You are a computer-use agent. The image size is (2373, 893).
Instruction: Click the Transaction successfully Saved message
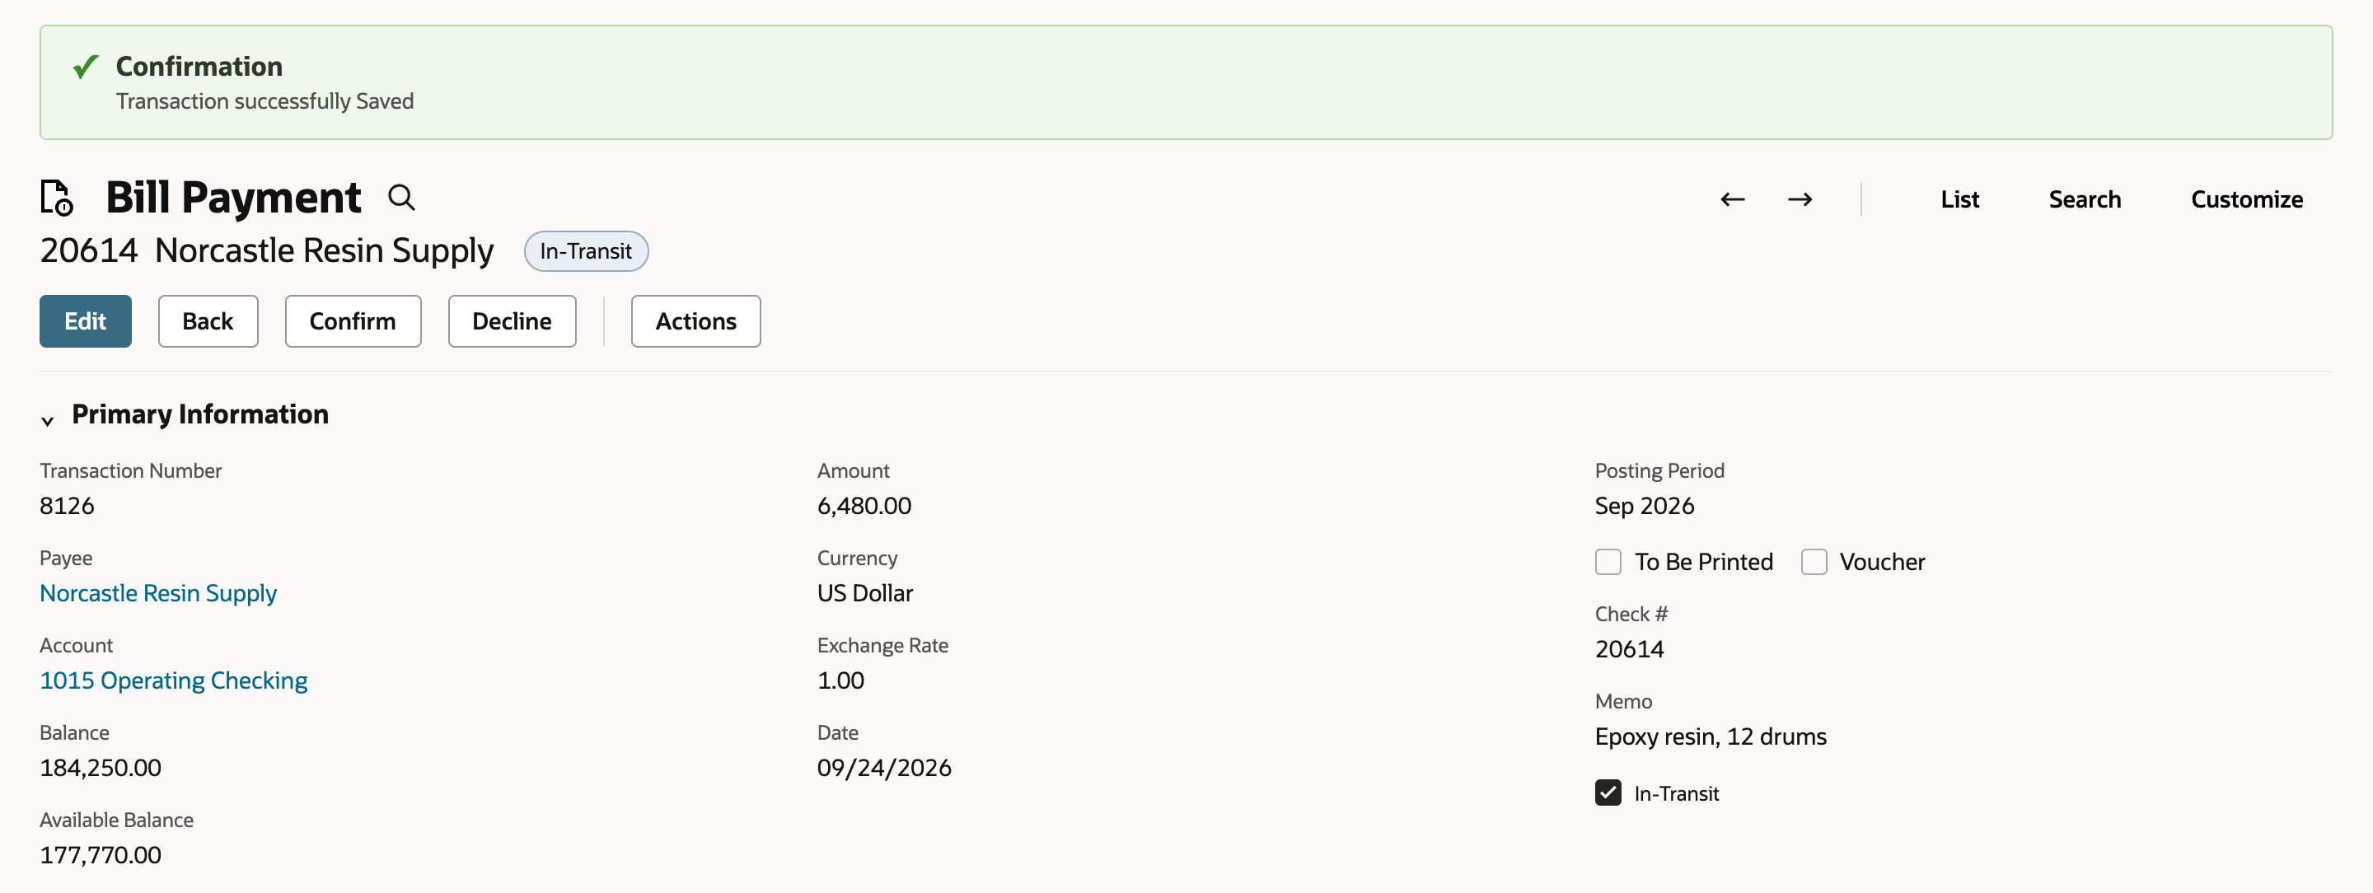point(264,101)
